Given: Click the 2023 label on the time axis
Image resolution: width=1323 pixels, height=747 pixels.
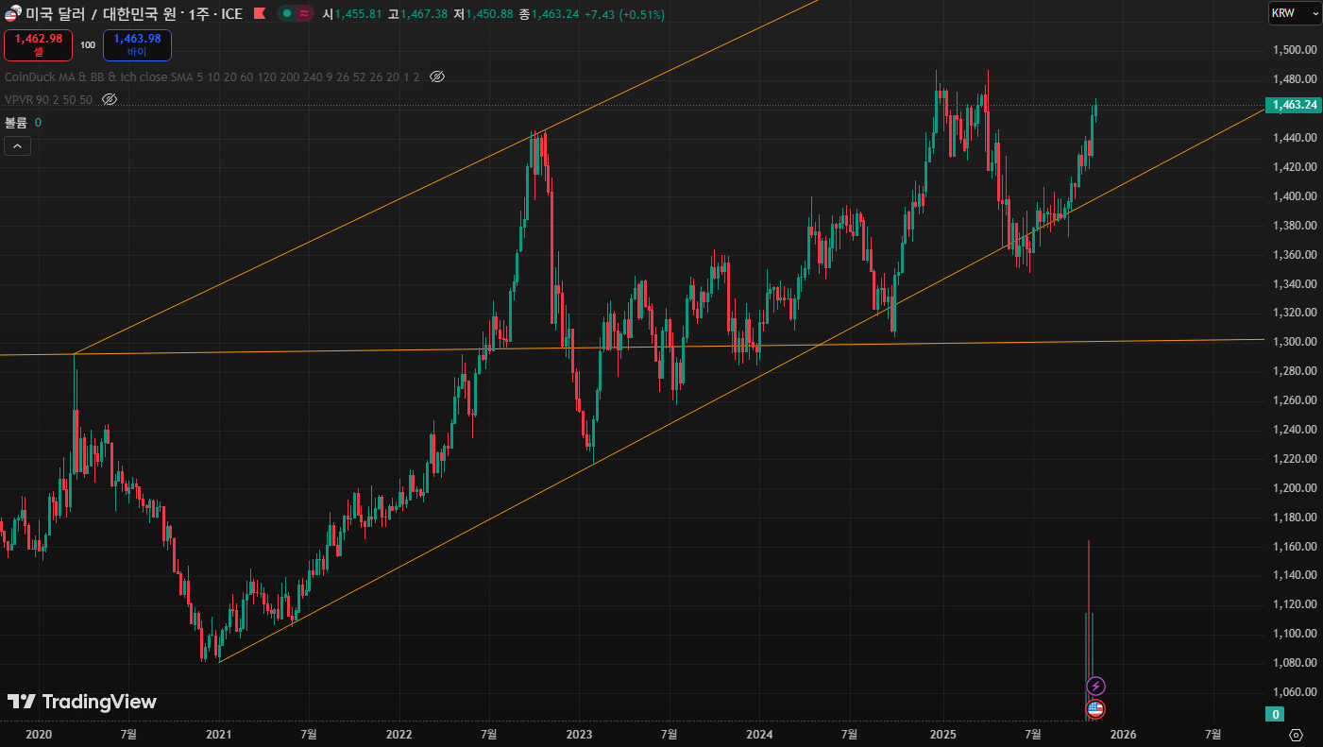Looking at the screenshot, I should point(579,734).
